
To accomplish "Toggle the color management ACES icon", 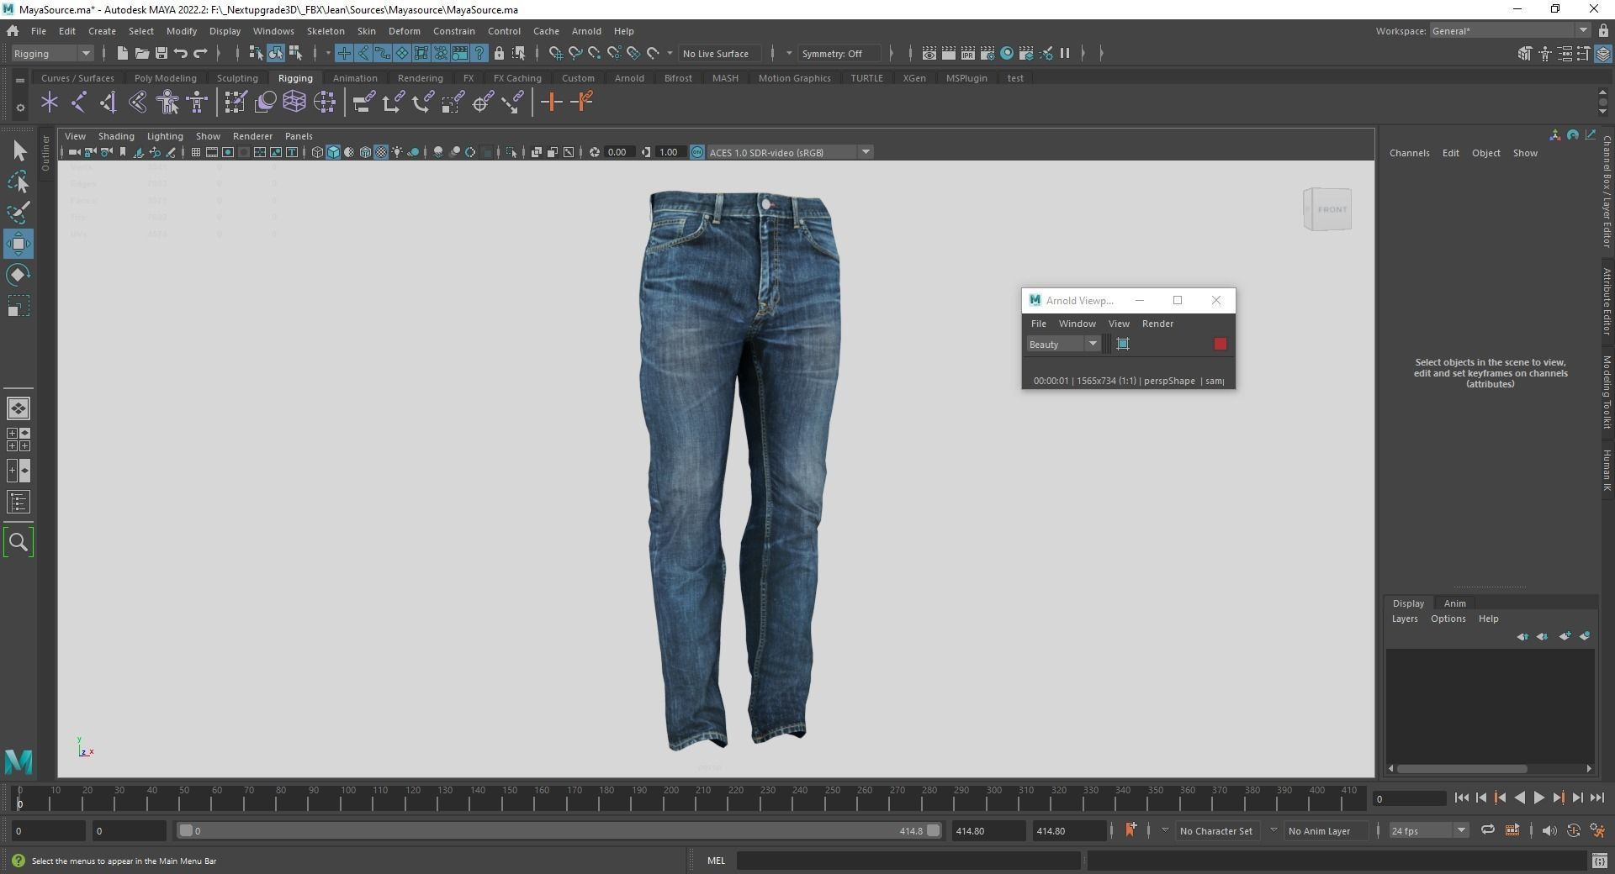I will pos(697,152).
